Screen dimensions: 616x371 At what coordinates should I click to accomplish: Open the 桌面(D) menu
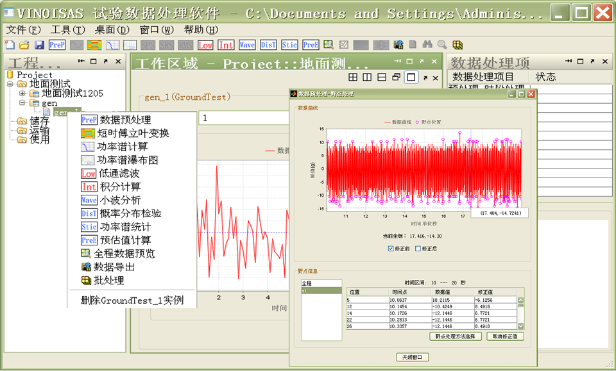click(112, 30)
